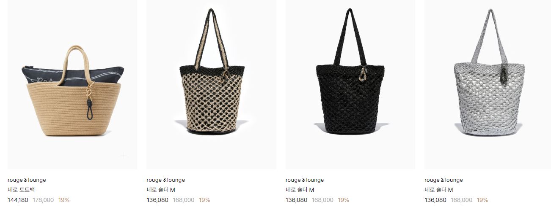Open the beige rope tote bag image
Viewport: 551px width, 210px height.
[x=72, y=84]
